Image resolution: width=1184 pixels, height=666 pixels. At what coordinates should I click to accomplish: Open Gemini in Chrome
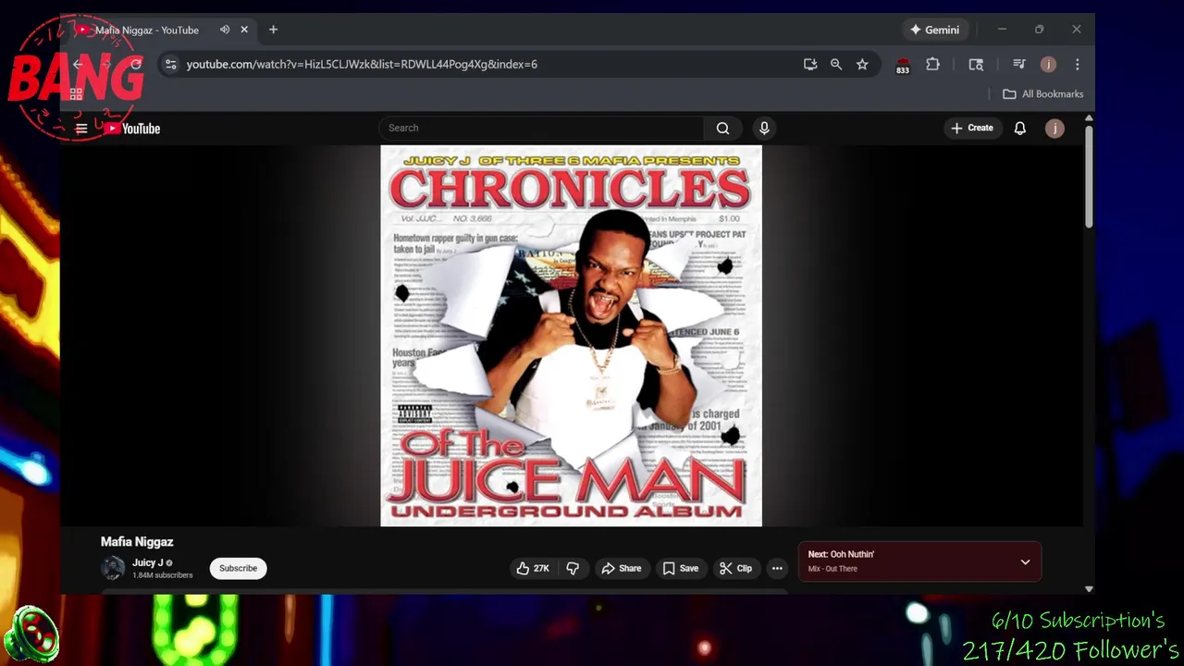(x=934, y=30)
